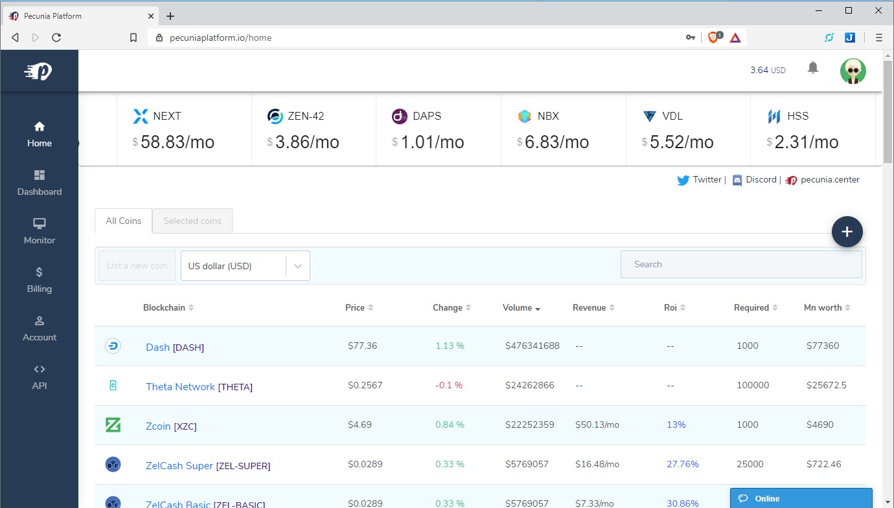
Task: Open the Dashboard sidebar section
Action: tap(40, 182)
